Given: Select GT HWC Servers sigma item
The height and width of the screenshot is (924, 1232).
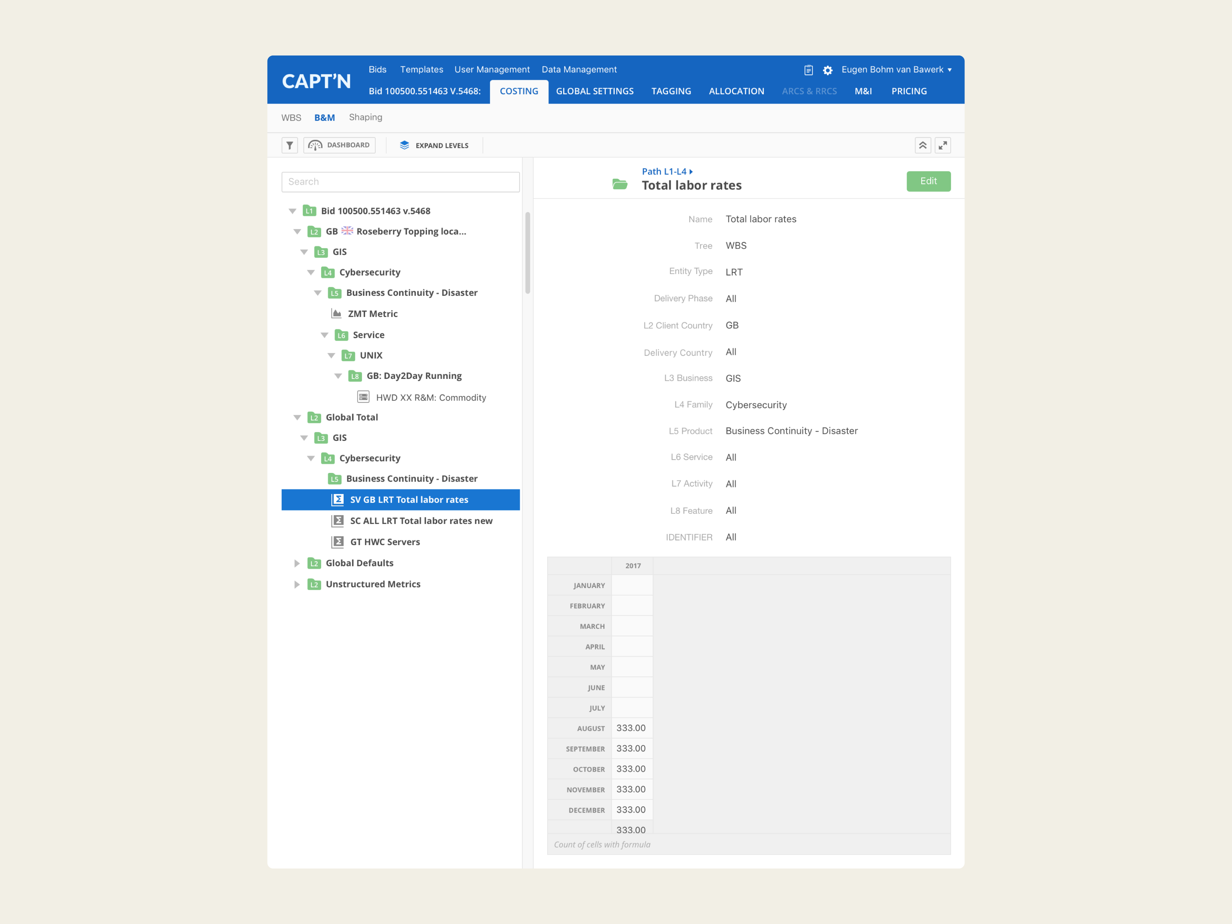Looking at the screenshot, I should tap(384, 542).
